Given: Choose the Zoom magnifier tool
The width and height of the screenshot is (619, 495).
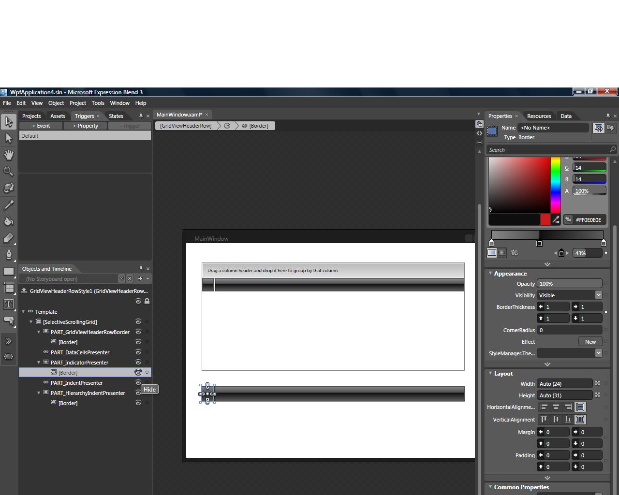Looking at the screenshot, I should pos(9,172).
